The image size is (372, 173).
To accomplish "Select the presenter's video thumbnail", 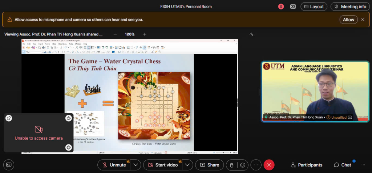I will pos(315,92).
